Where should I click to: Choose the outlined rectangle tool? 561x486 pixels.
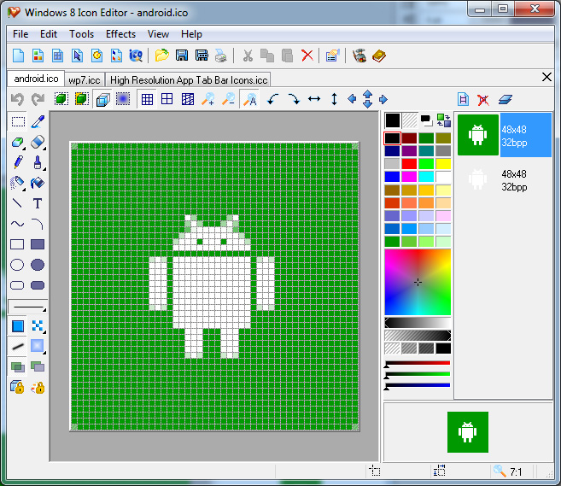(17, 244)
